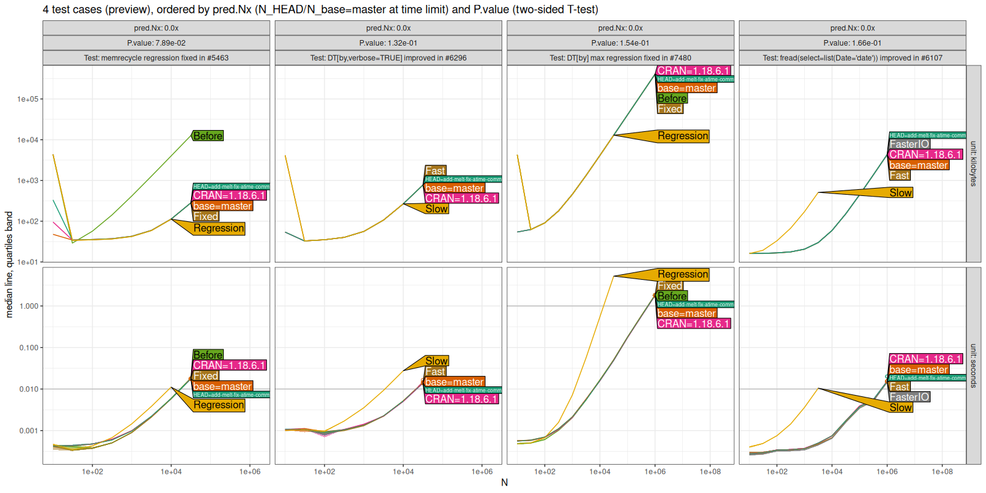
Task: Click the plot title starting "4 test cases (preview)"
Action: [x=320, y=9]
